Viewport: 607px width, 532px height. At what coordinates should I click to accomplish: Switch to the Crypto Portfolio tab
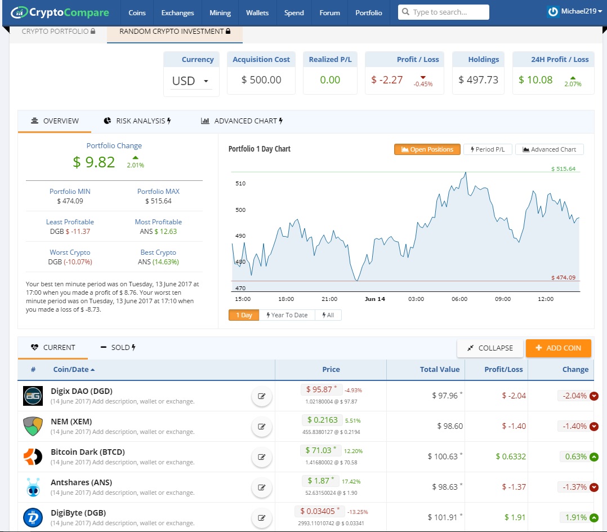pos(58,32)
